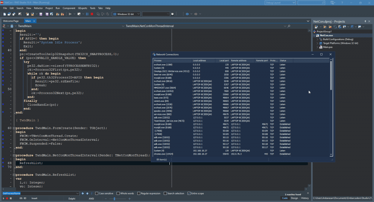Find next match with the down arrow
The image size is (374, 202).
83,193
